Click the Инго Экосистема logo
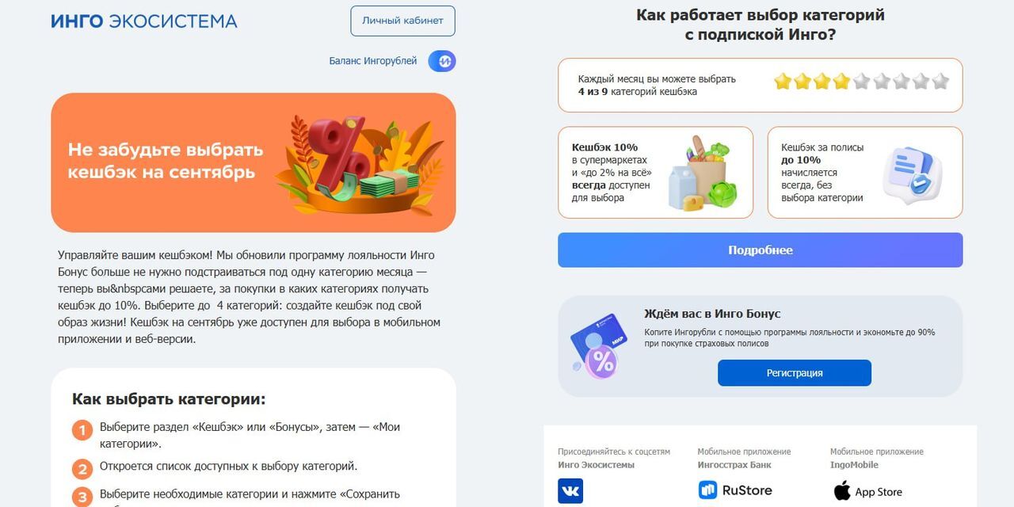 tap(144, 21)
